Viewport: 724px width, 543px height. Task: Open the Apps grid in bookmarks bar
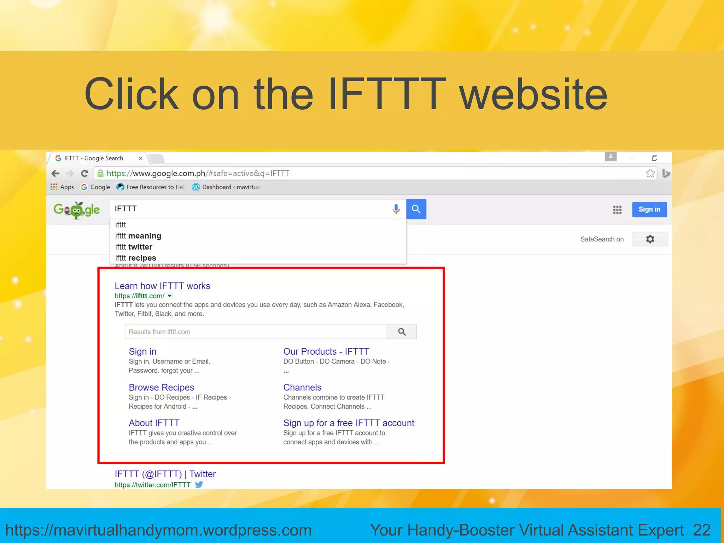coord(62,187)
